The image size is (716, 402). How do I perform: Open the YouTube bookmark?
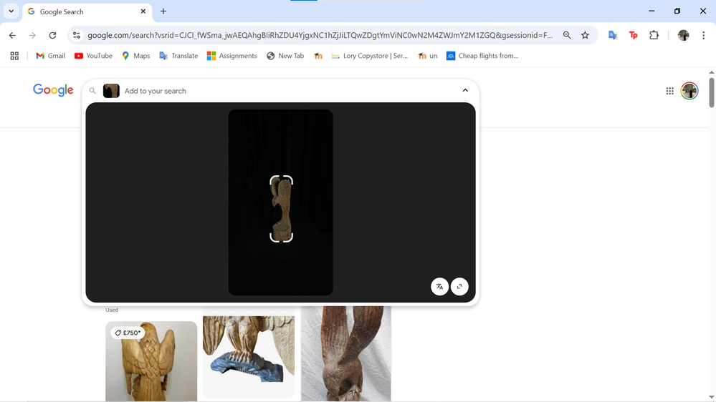click(x=93, y=56)
